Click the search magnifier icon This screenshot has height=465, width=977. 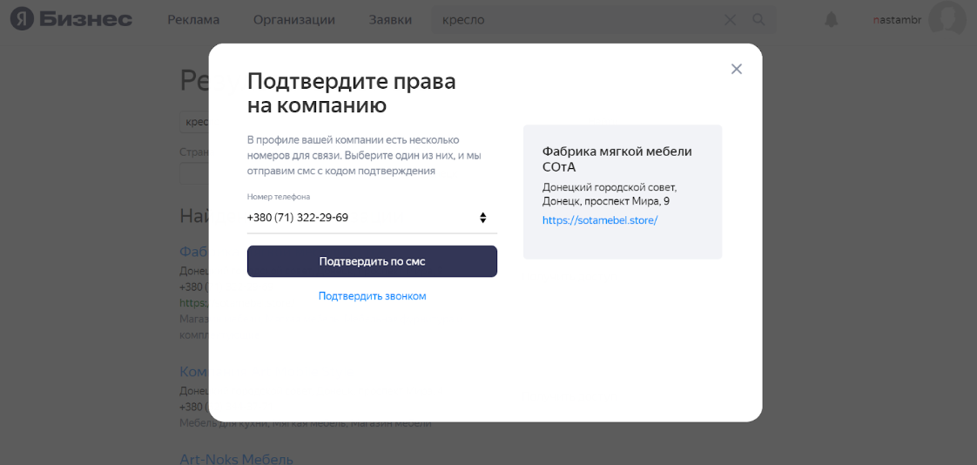(x=758, y=20)
